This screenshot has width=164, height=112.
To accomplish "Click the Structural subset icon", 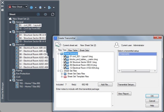I will click(14, 32).
